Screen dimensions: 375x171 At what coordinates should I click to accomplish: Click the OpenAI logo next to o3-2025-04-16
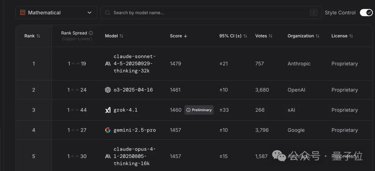(x=108, y=90)
